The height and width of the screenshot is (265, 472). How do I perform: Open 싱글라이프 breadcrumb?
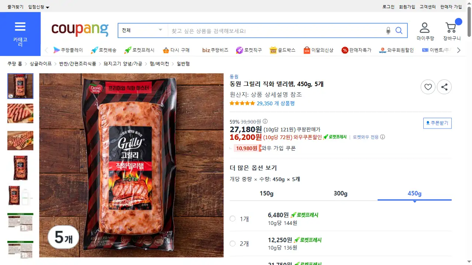point(41,64)
